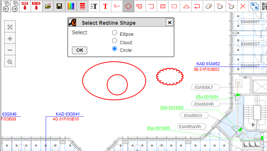Export drawing as PDF

pos(25,6)
